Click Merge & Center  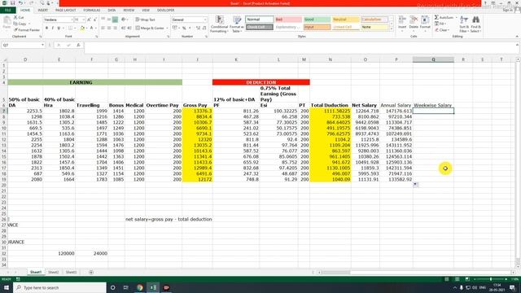(150, 28)
